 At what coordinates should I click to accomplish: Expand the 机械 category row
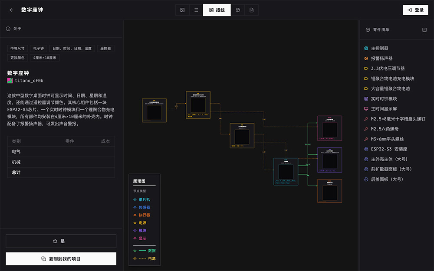[x=61, y=162]
